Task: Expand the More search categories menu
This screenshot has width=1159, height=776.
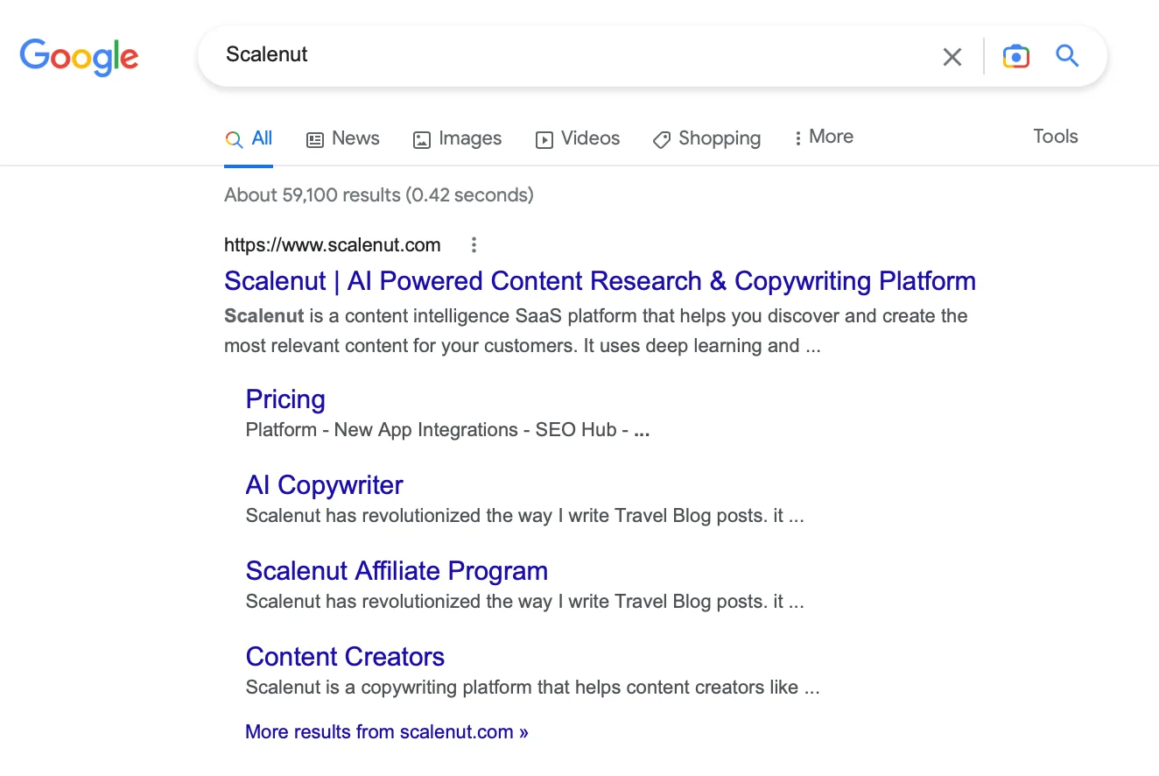Action: (823, 137)
